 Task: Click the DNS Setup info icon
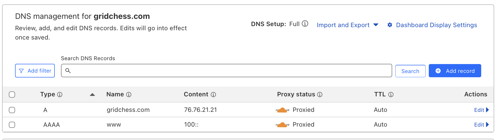tap(305, 24)
